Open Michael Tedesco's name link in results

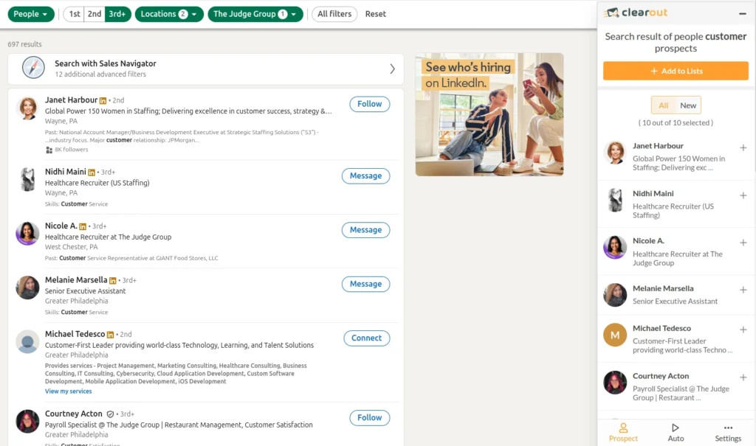pos(75,334)
